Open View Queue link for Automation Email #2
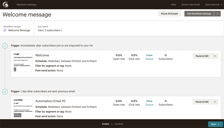 point(149,103)
